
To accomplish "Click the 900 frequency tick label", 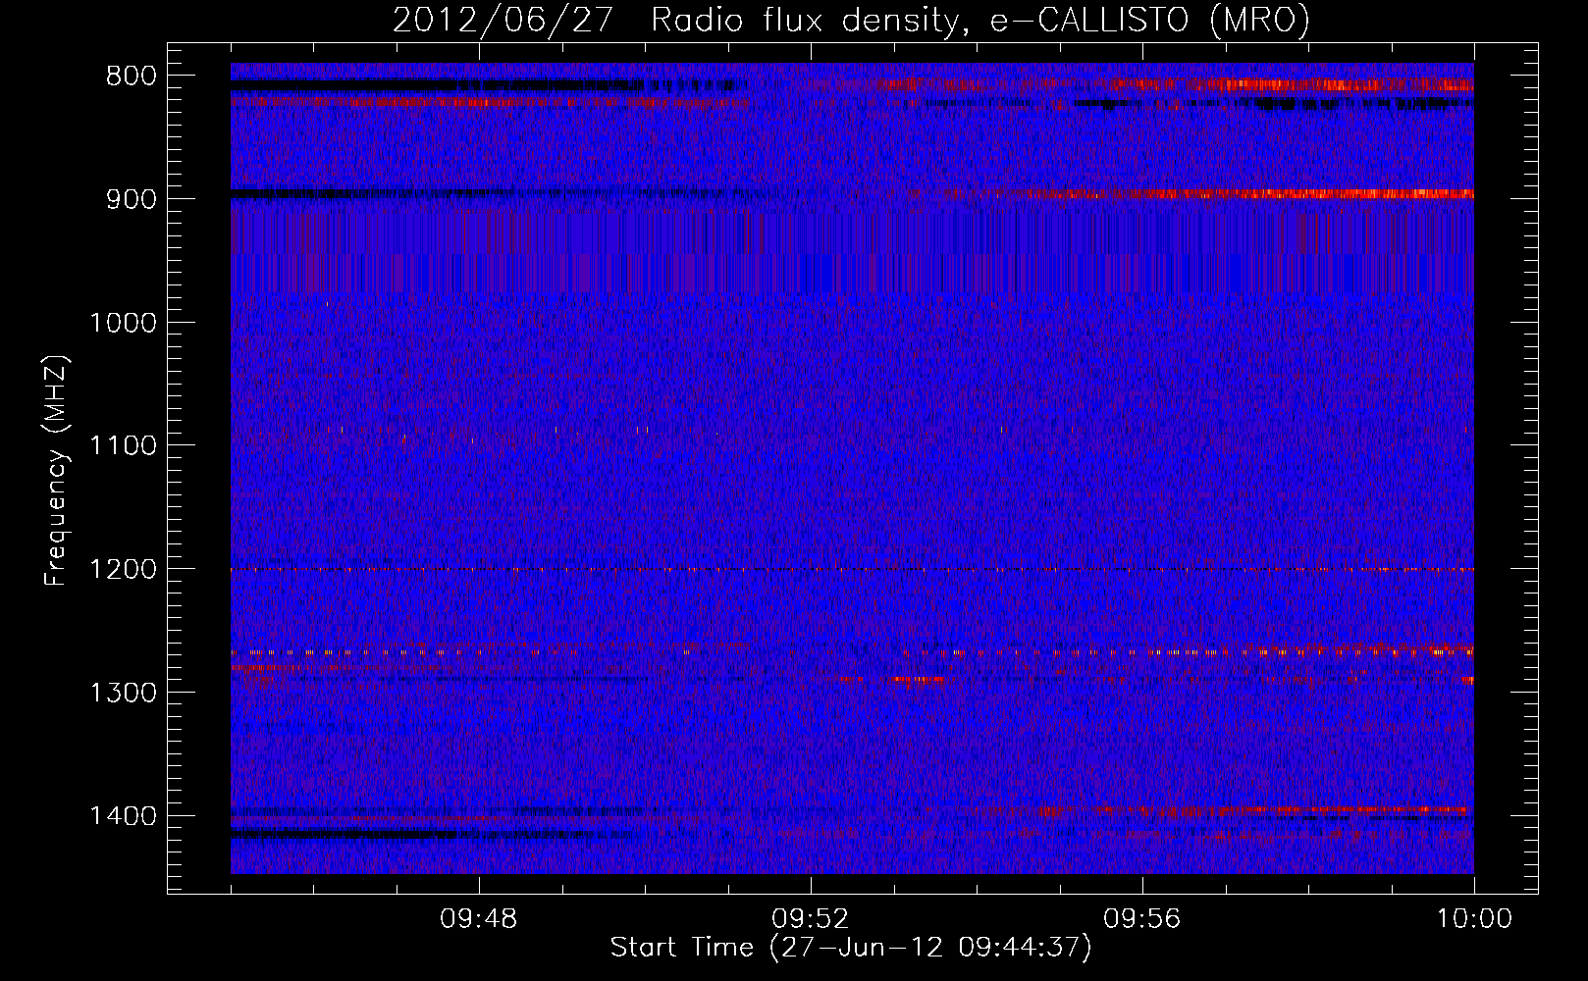I will click(131, 199).
